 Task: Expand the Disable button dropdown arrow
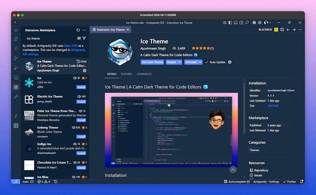(x=180, y=62)
